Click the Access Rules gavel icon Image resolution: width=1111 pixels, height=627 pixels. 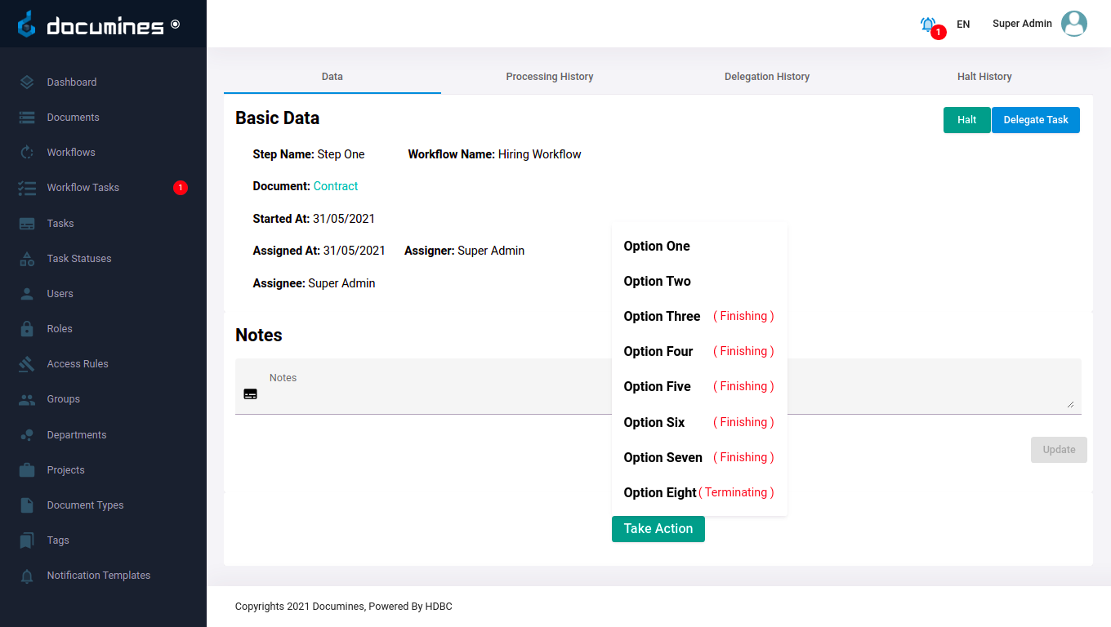click(27, 364)
